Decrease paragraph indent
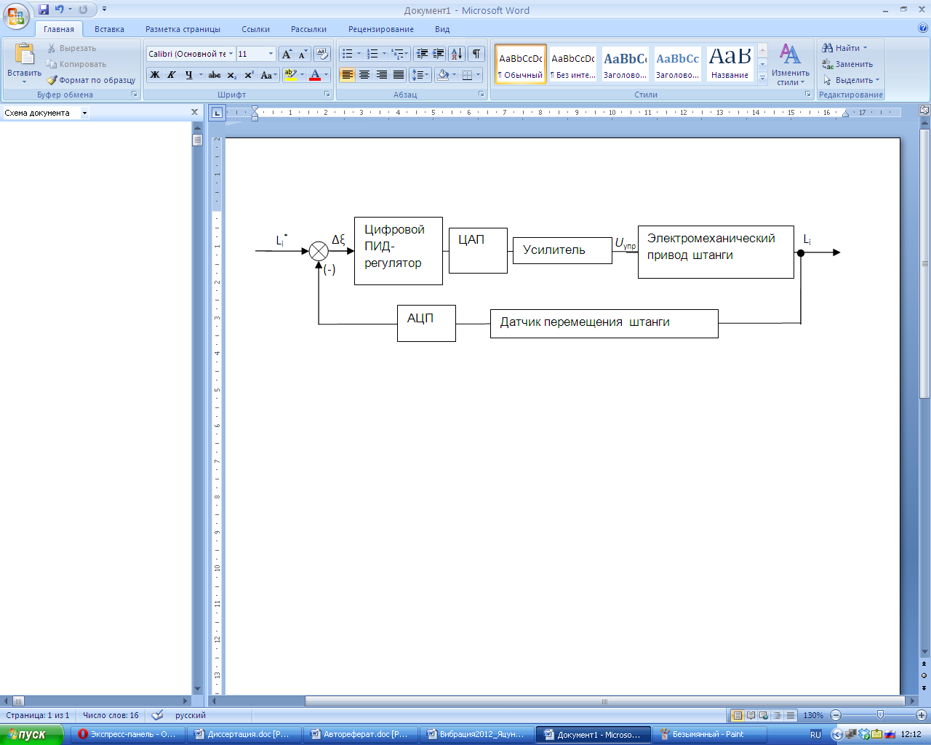This screenshot has width=931, height=745. (x=422, y=54)
